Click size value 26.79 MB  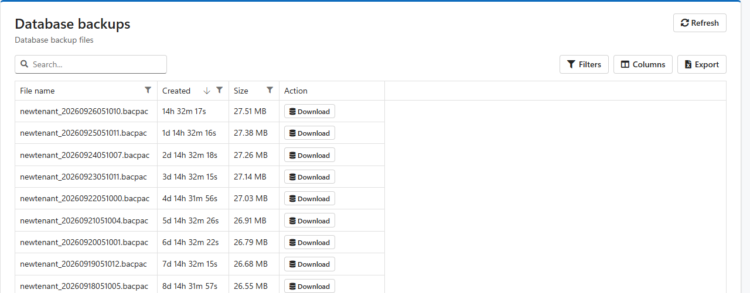pyautogui.click(x=251, y=242)
